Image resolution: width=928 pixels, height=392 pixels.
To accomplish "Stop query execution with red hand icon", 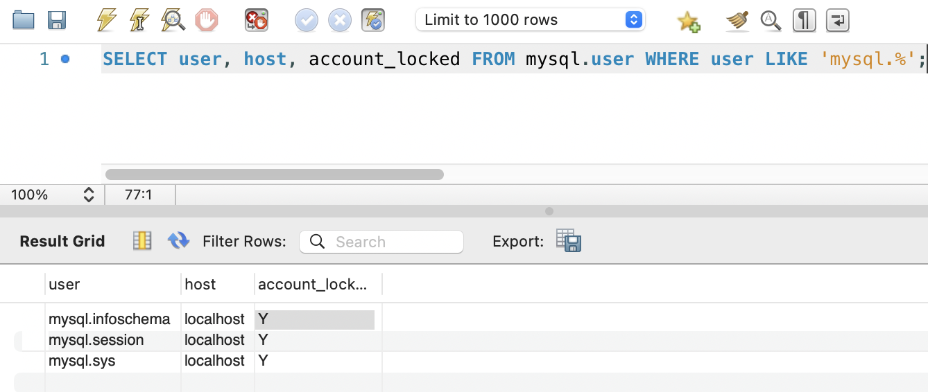I will (206, 20).
